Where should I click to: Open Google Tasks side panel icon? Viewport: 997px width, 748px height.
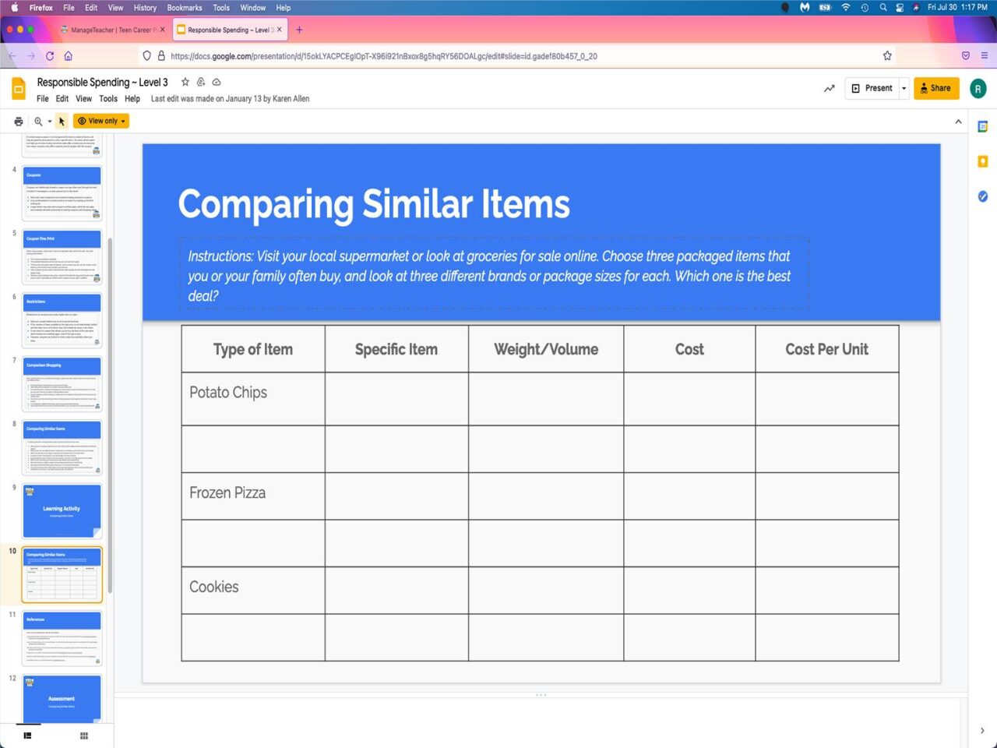coord(982,196)
